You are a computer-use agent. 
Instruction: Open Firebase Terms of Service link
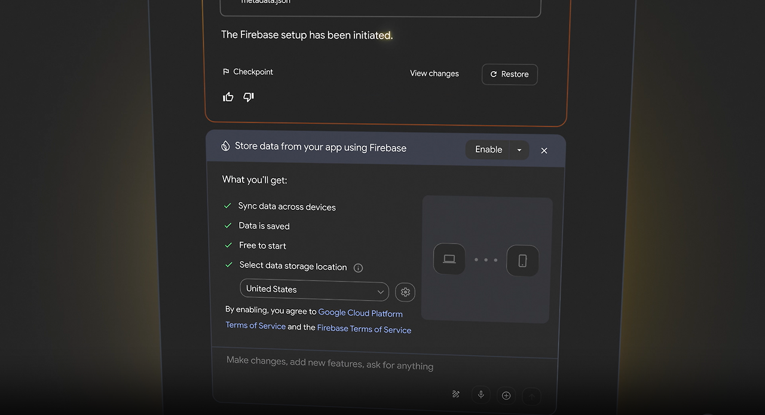[x=364, y=329]
